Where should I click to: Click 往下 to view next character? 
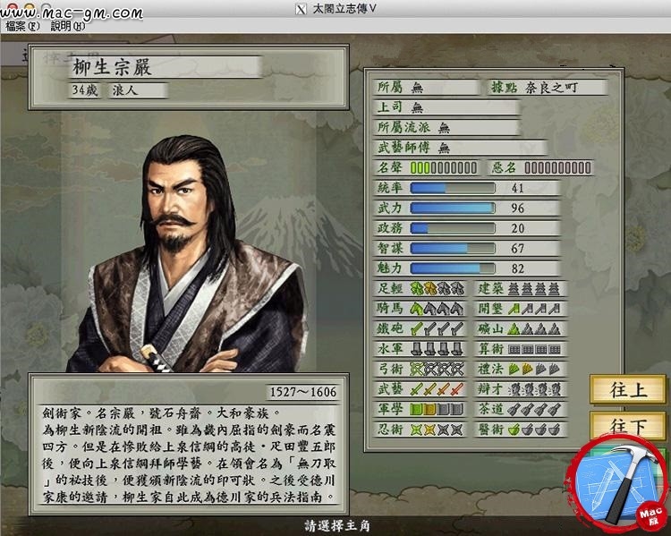[x=628, y=426]
